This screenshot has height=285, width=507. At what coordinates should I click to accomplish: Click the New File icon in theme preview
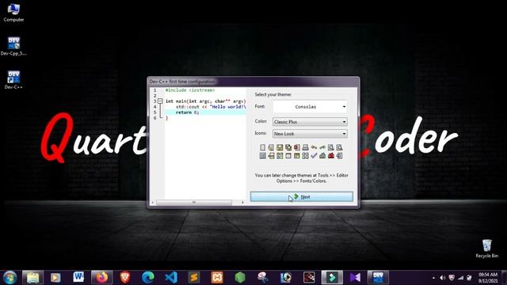262,147
